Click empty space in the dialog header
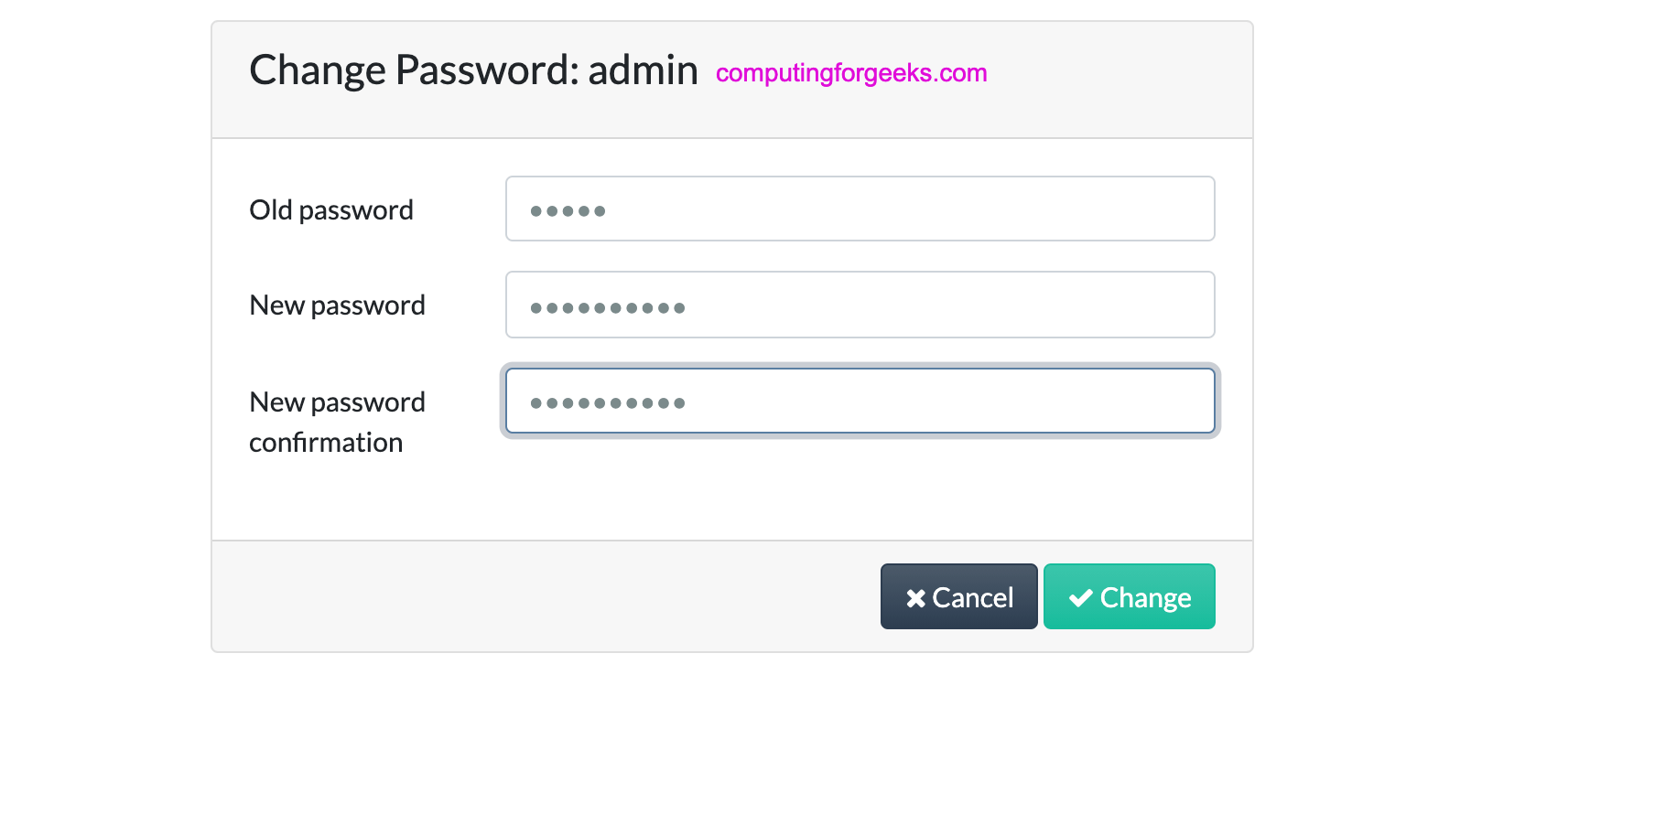The width and height of the screenshot is (1655, 825). 1117,78
